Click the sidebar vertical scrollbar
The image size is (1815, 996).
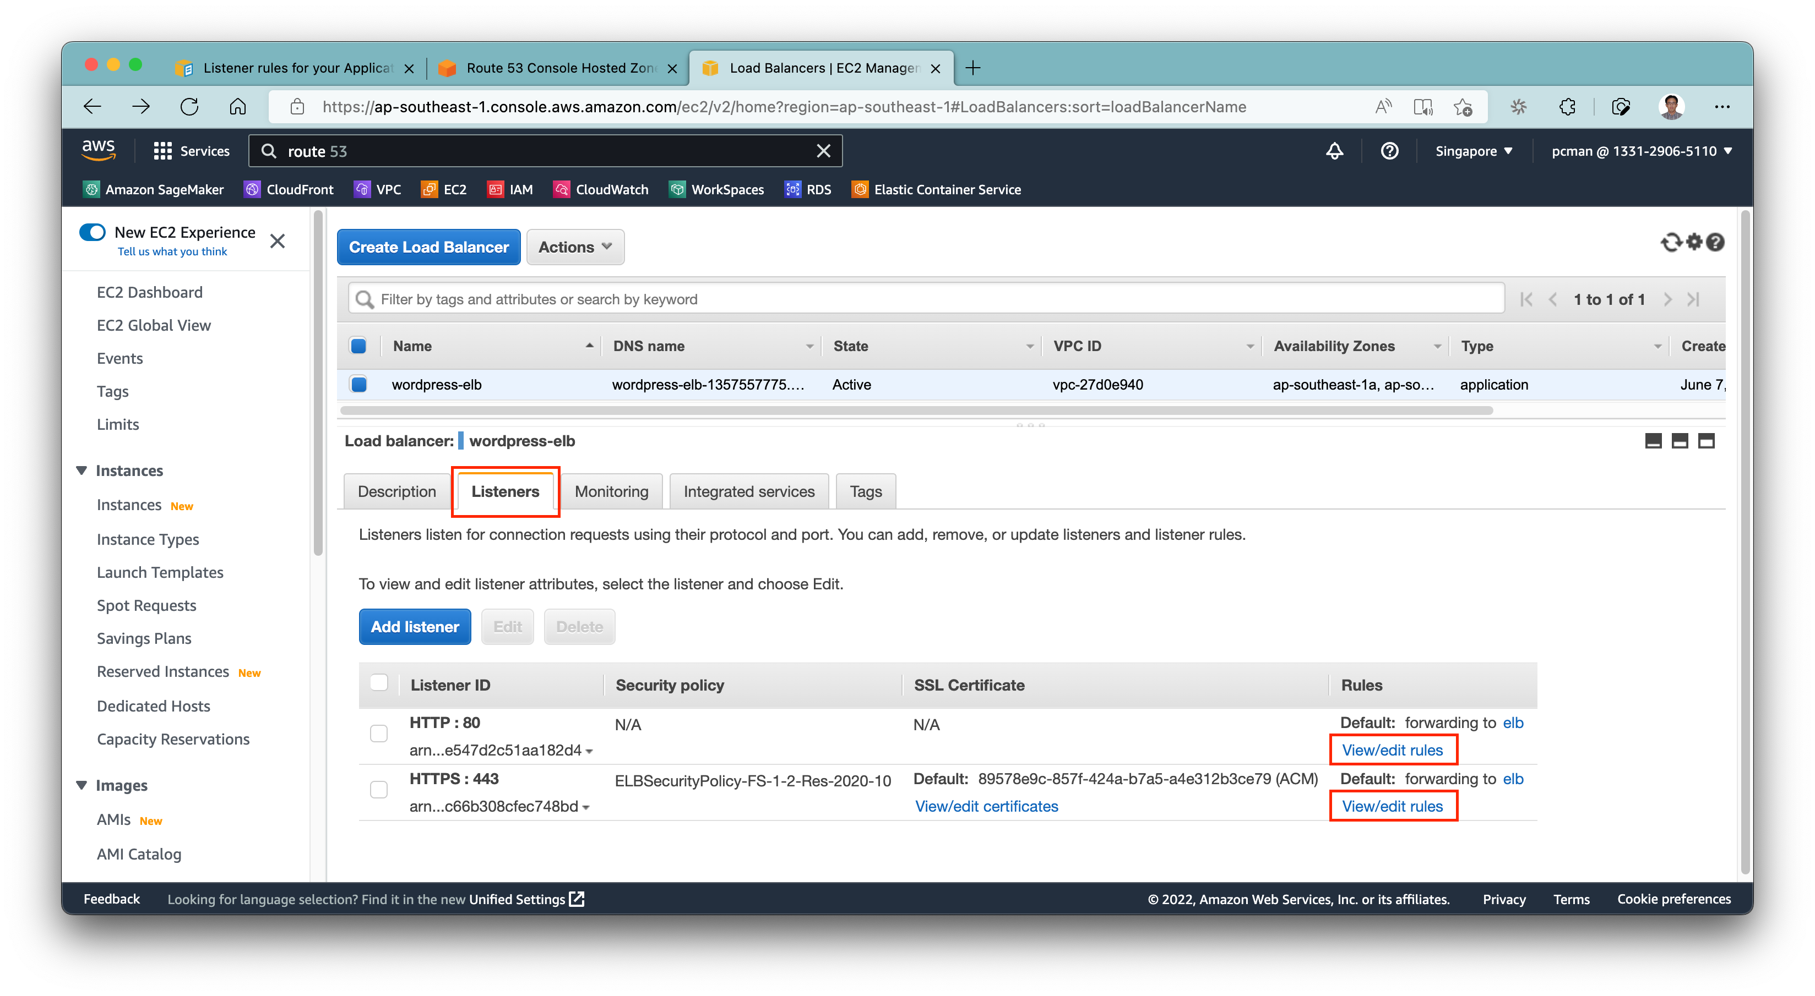tap(318, 384)
